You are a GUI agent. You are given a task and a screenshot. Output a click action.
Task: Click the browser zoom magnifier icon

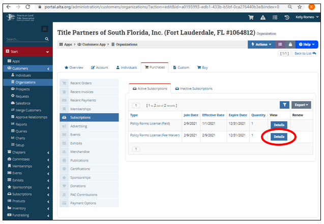click(x=290, y=7)
